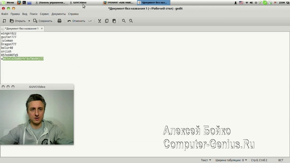Screen dimensions: 290x163
Task: Click the 23:04 clock
Action: pos(282,3)
